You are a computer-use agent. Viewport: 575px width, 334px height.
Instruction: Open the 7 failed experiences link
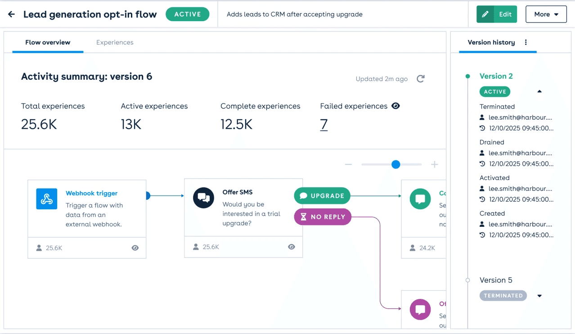[324, 124]
